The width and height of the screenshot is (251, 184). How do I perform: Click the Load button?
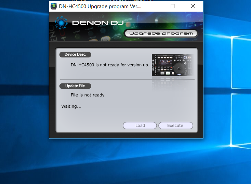coord(140,126)
